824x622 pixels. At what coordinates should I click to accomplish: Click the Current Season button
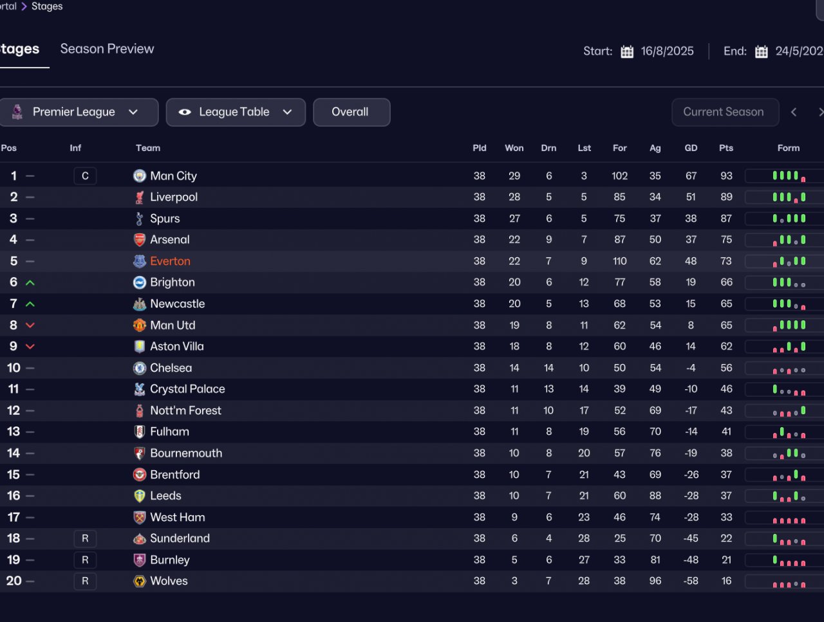coord(724,112)
